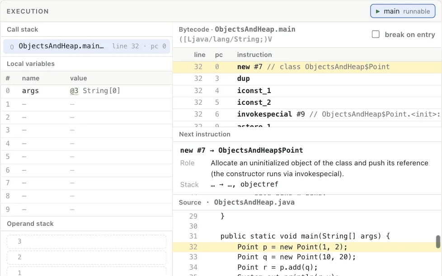Select the ObjectsAndHeap.main call stack frame
The height and width of the screenshot is (276, 442).
(86, 46)
